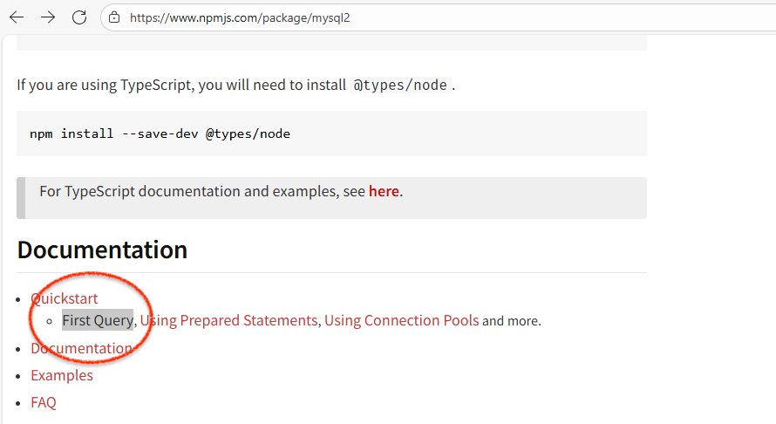Click the highlighted First Query link

pyautogui.click(x=98, y=320)
